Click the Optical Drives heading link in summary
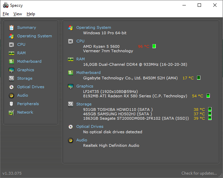This screenshot has height=178, width=223. pos(90,126)
